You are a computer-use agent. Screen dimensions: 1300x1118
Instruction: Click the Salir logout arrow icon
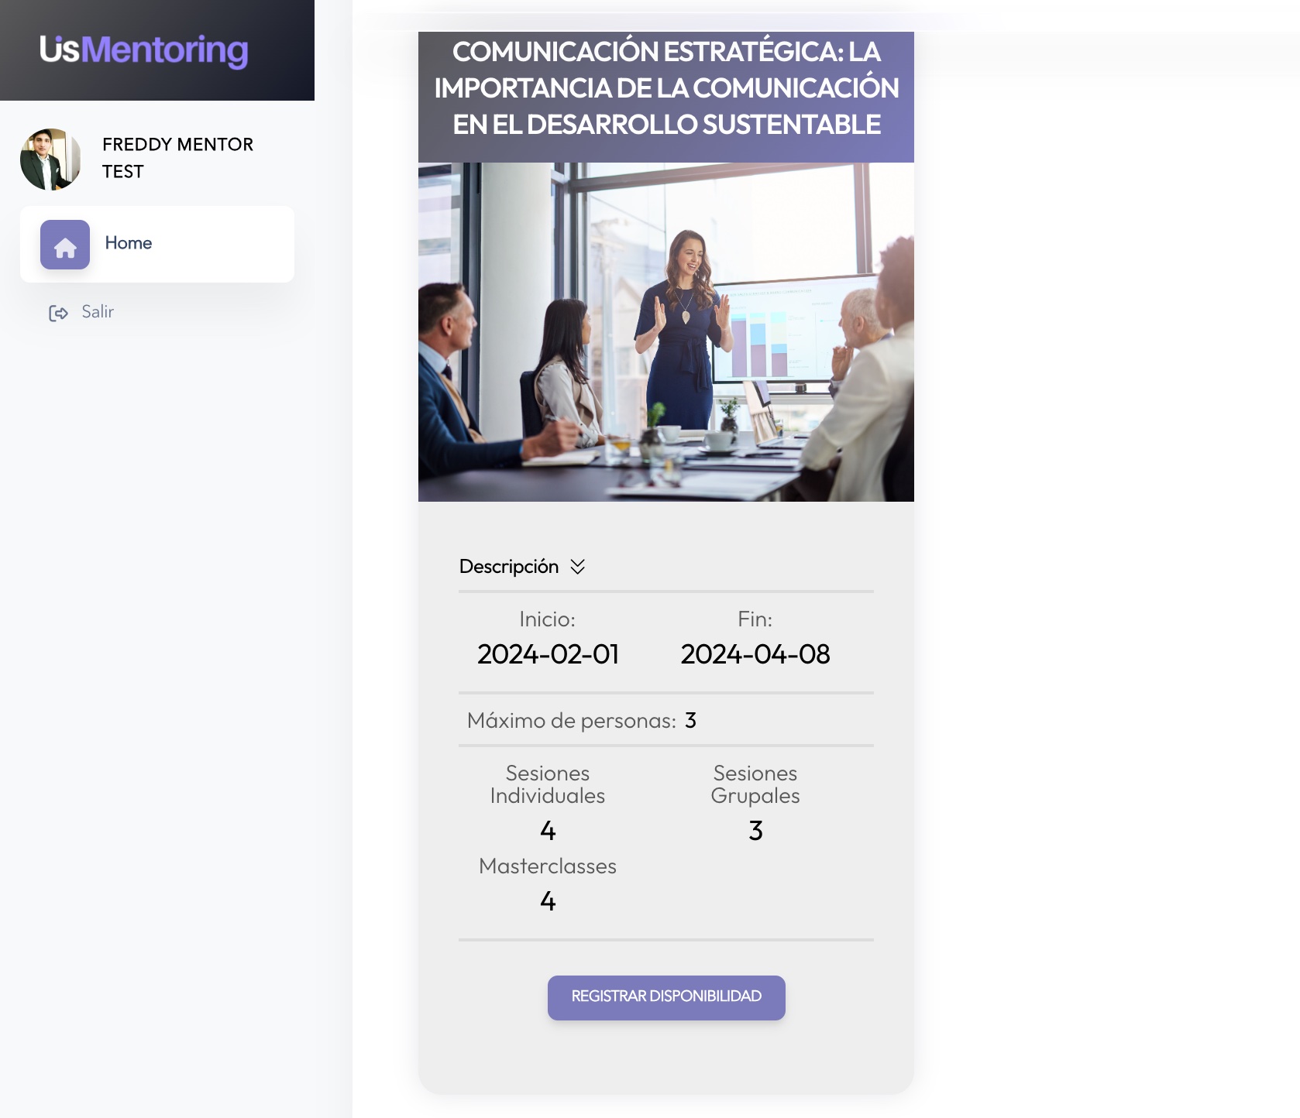point(59,312)
